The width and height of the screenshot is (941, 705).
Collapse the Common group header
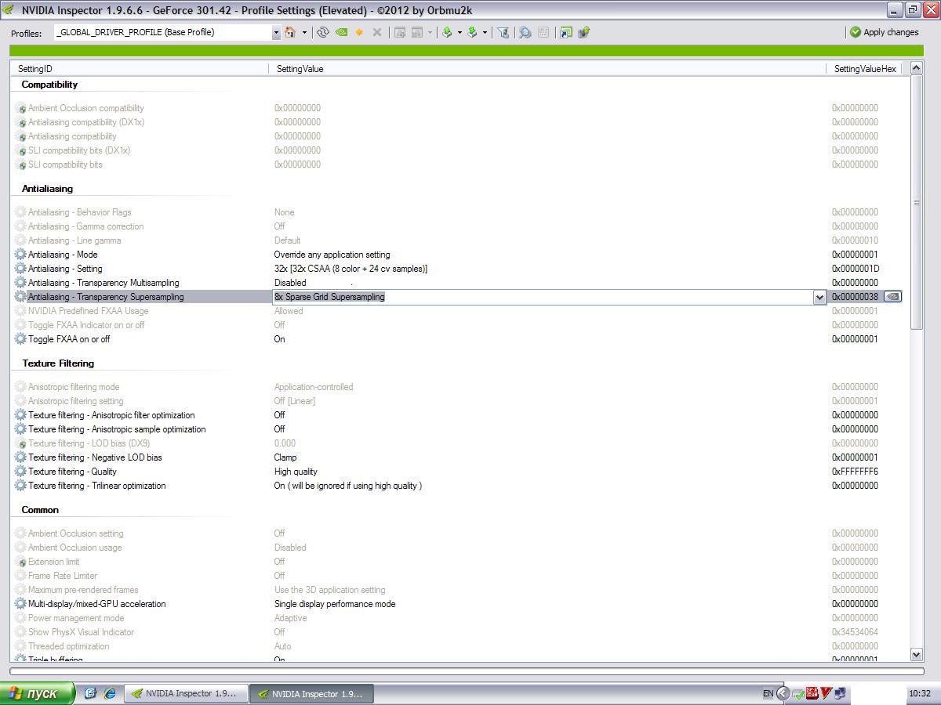coord(40,510)
